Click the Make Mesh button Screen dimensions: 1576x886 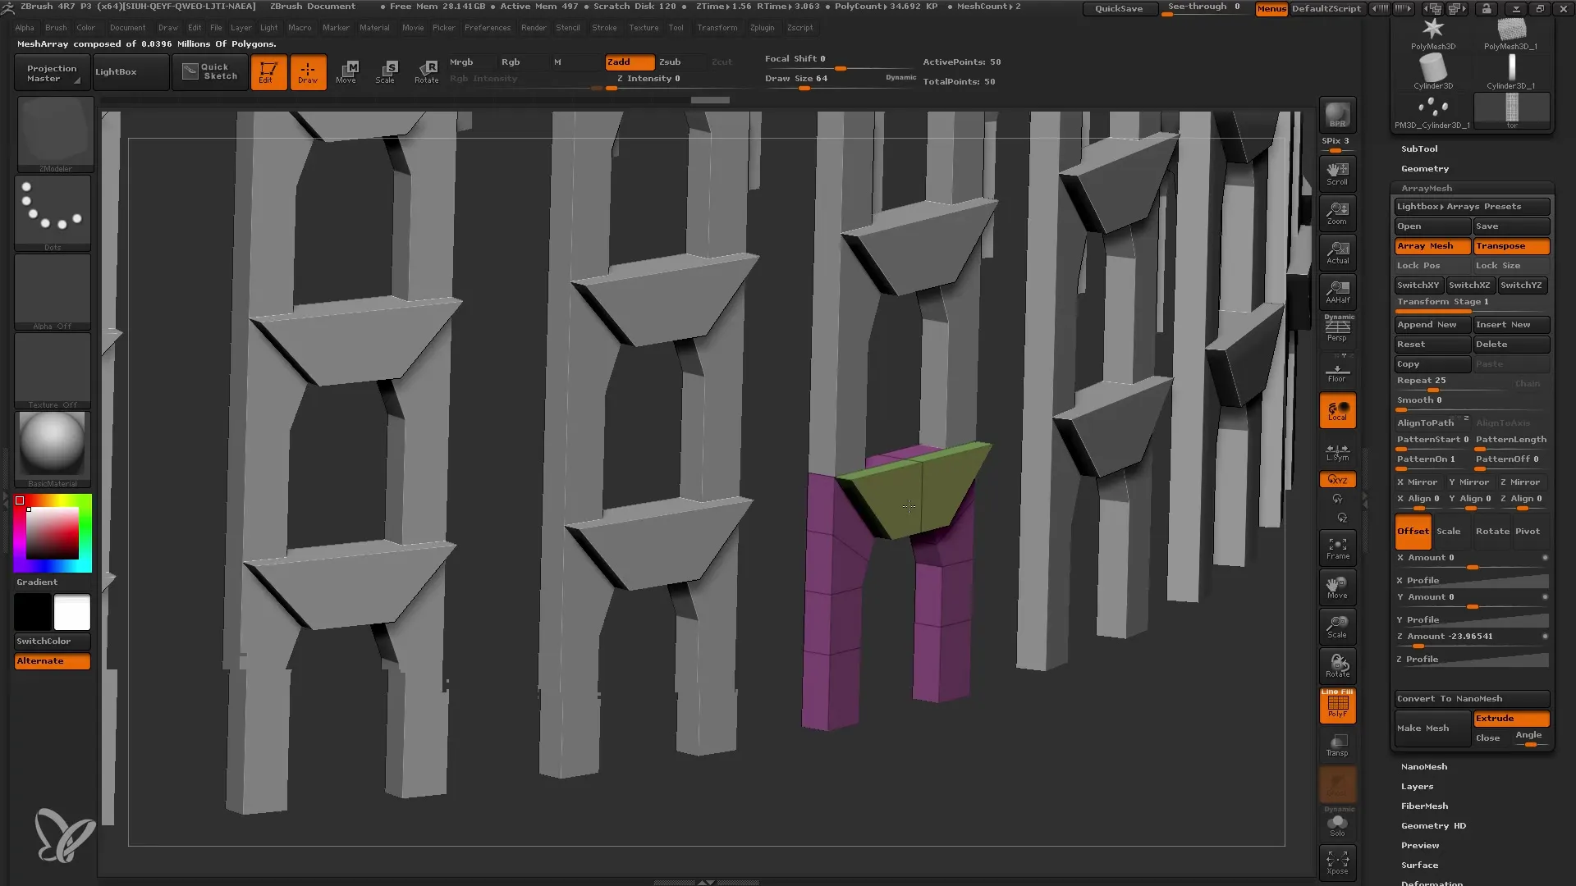(1432, 728)
